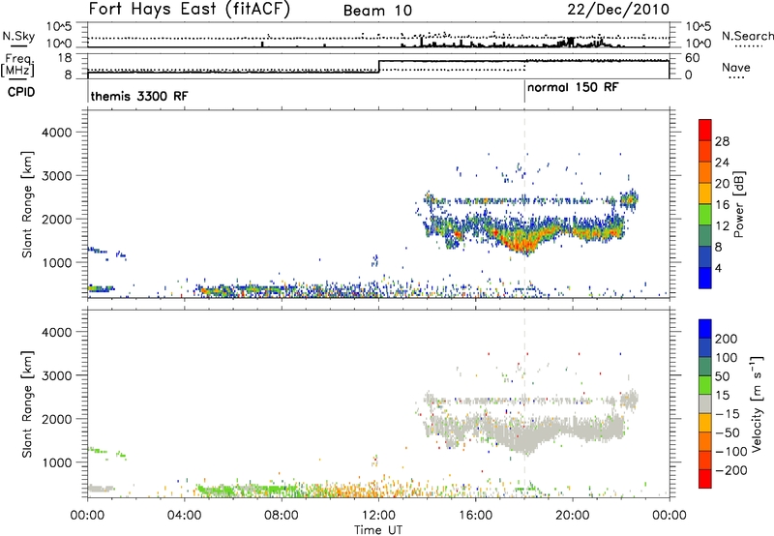This screenshot has height=536, width=774.
Task: Click the normal 150 RF mode label
Action: (x=573, y=87)
